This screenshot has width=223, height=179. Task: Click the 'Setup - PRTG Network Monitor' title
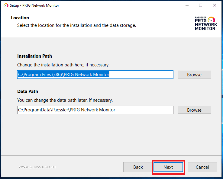[x=34, y=5]
